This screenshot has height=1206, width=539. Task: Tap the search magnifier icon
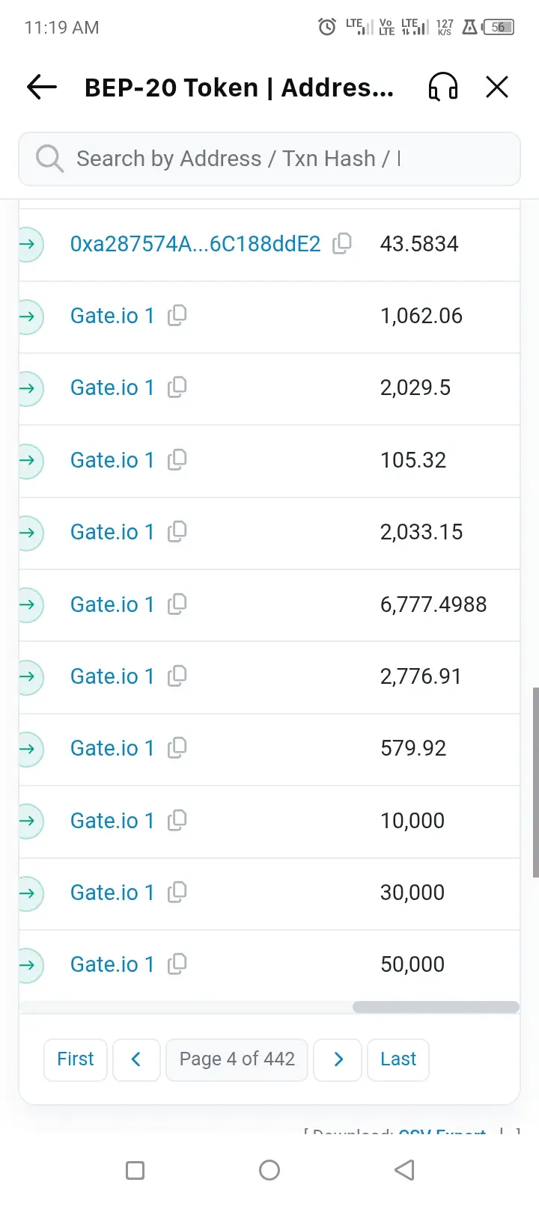pos(49,159)
